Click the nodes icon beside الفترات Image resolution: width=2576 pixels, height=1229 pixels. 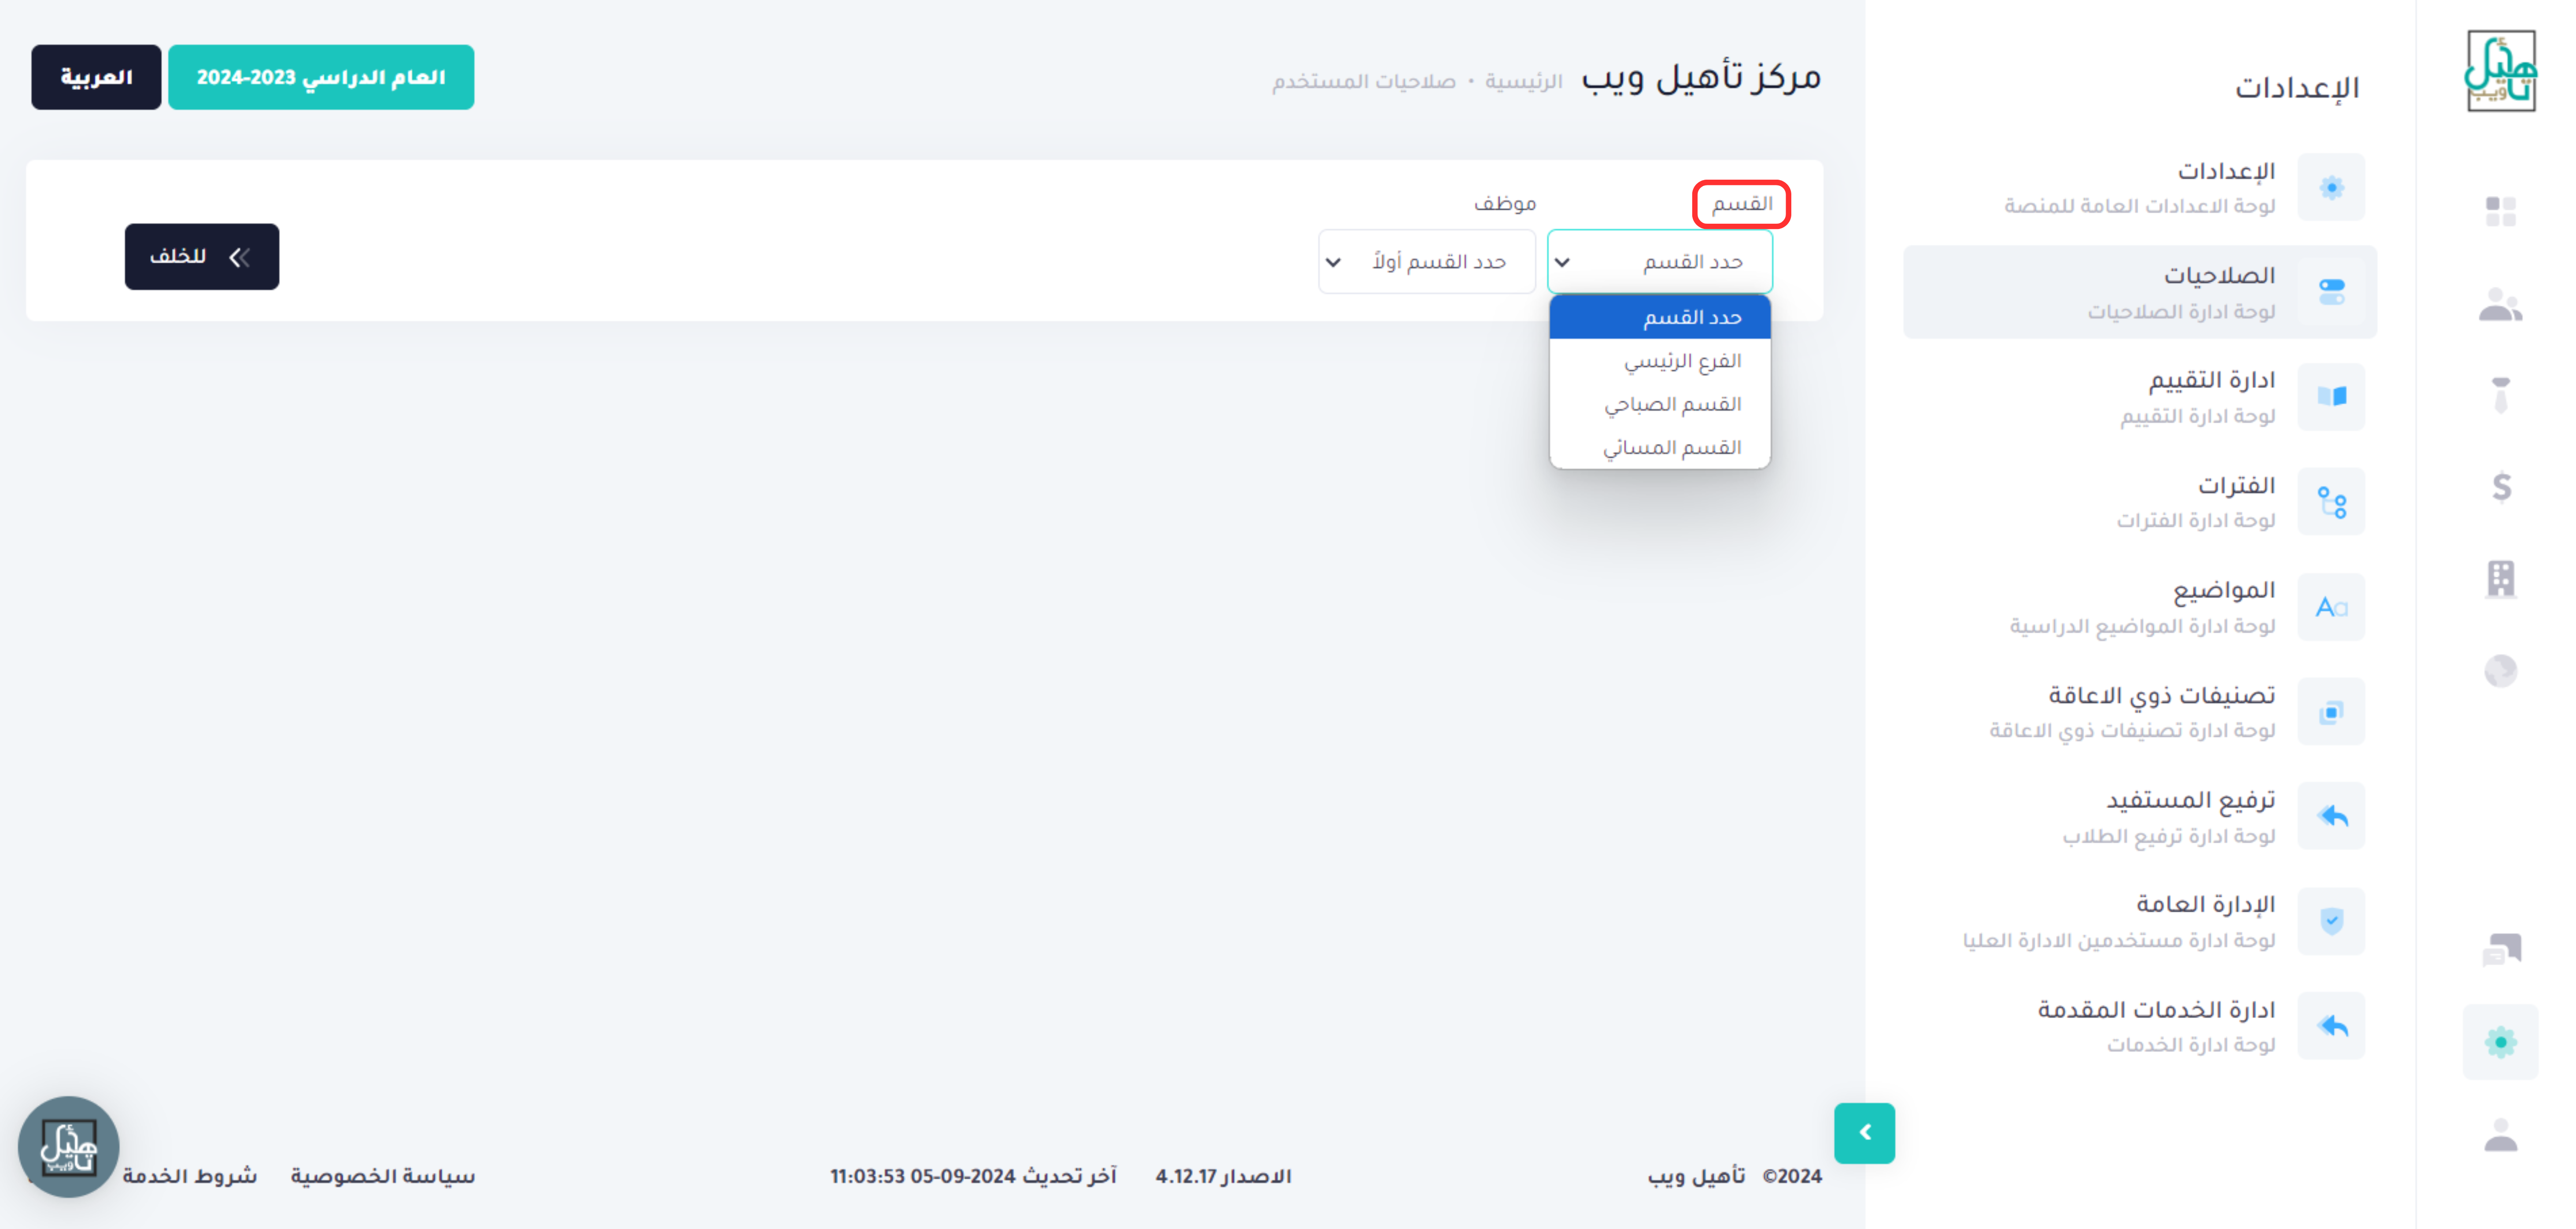[x=2331, y=502]
